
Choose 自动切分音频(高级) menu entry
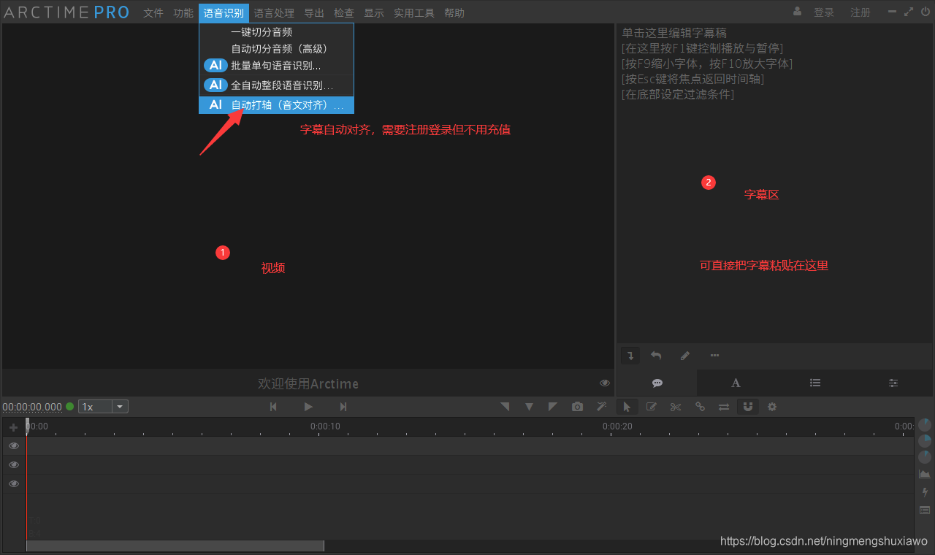[277, 49]
